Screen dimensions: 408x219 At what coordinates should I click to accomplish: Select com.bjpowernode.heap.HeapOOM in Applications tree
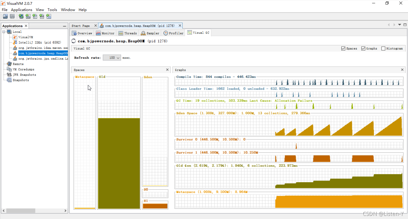click(43, 53)
